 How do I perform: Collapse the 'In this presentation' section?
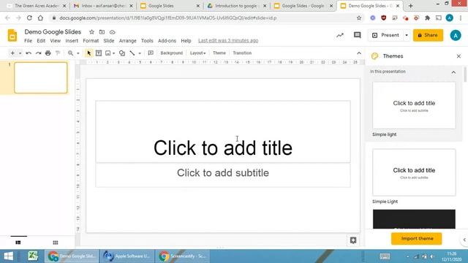click(453, 72)
